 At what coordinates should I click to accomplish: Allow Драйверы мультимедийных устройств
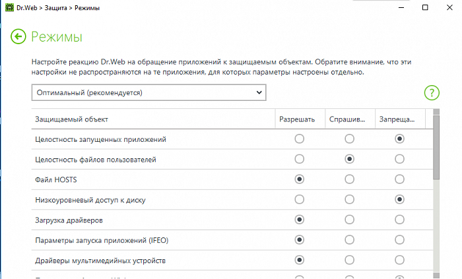click(x=300, y=260)
